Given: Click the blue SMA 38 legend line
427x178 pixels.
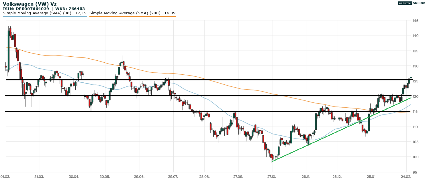Looking at the screenshot, I should pos(45,16).
